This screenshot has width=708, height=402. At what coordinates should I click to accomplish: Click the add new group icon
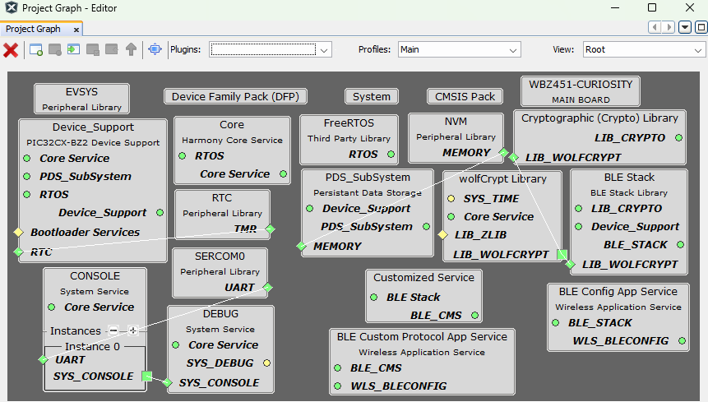click(36, 49)
